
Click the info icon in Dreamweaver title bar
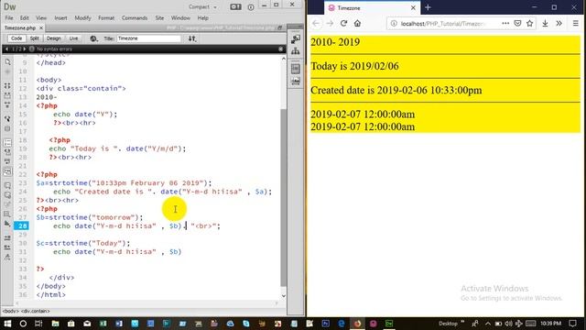251,6
